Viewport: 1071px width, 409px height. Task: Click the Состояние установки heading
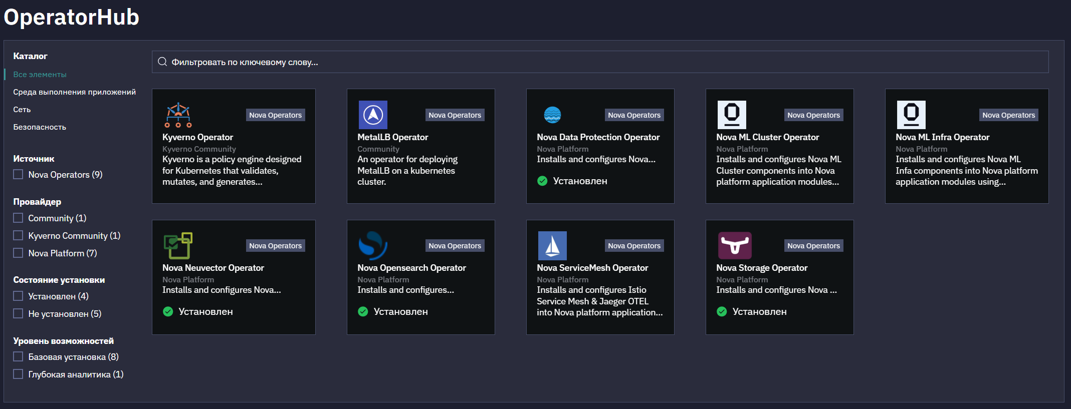click(59, 280)
